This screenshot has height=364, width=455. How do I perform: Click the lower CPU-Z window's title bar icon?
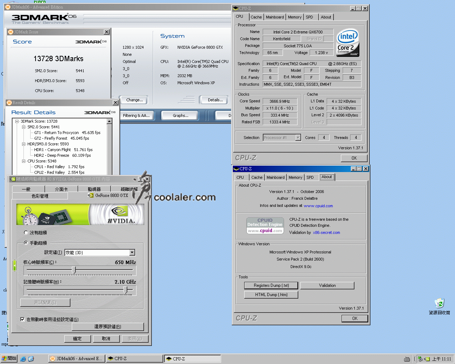pos(236,169)
